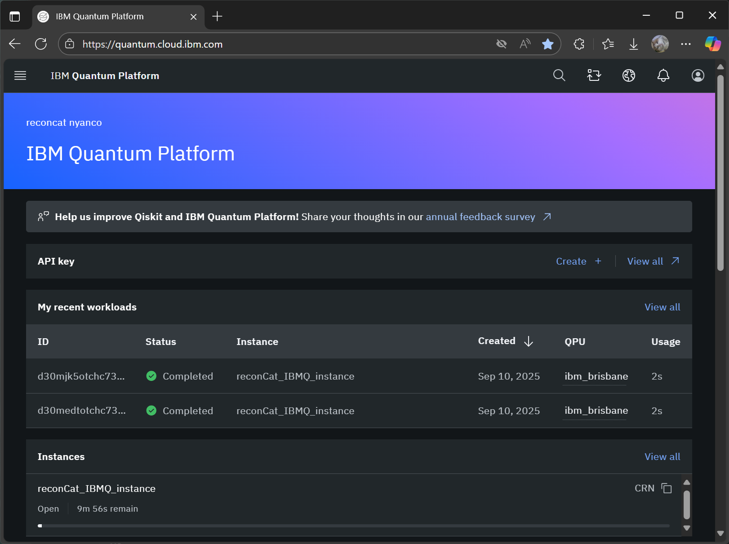Open the account switcher icon

pos(594,75)
